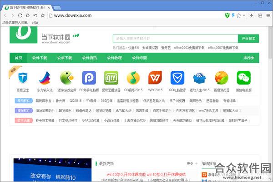Open the 思维导图软件 link
273x182 pixels.
[159, 120]
